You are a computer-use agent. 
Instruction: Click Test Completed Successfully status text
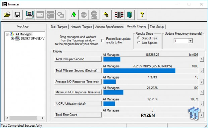[x=21, y=125]
